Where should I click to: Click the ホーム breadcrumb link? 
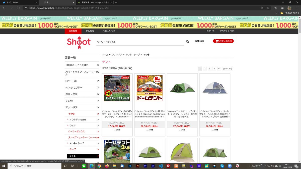(105, 55)
